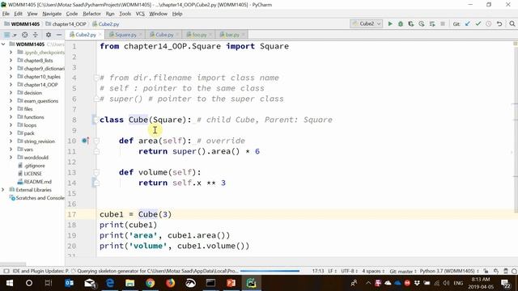518x291 pixels.
Task: Open Project panel settings gear
Action: pyautogui.click(x=49, y=35)
